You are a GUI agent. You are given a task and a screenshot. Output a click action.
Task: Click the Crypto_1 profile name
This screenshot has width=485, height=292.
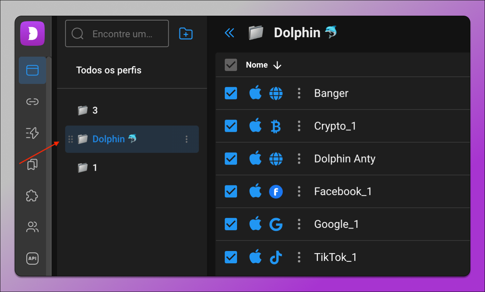(335, 126)
